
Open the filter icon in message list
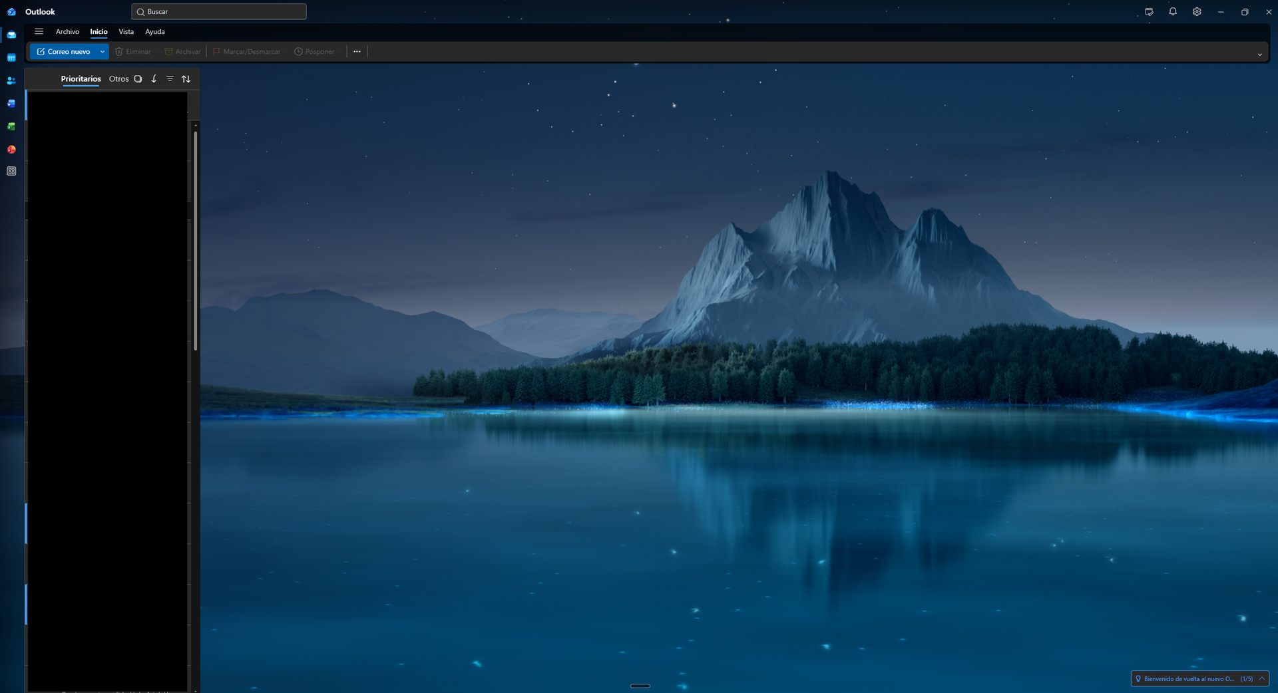[170, 79]
